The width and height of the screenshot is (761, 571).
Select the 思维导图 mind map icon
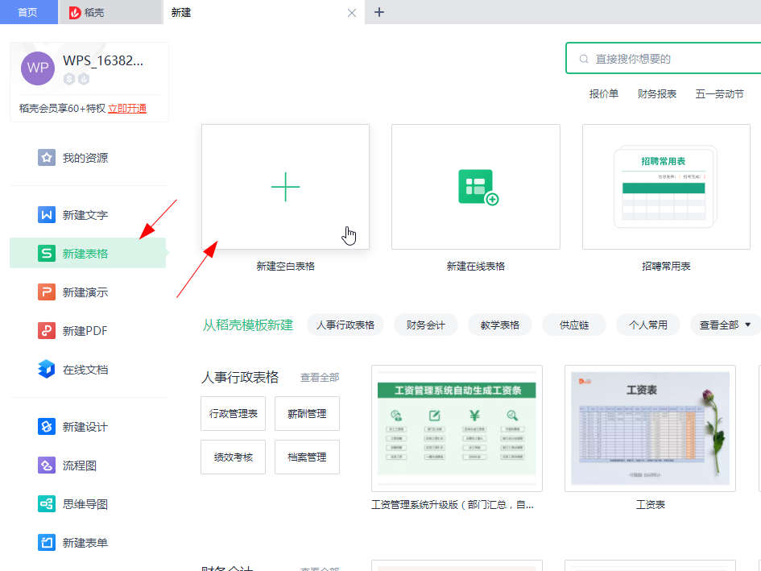pos(47,504)
